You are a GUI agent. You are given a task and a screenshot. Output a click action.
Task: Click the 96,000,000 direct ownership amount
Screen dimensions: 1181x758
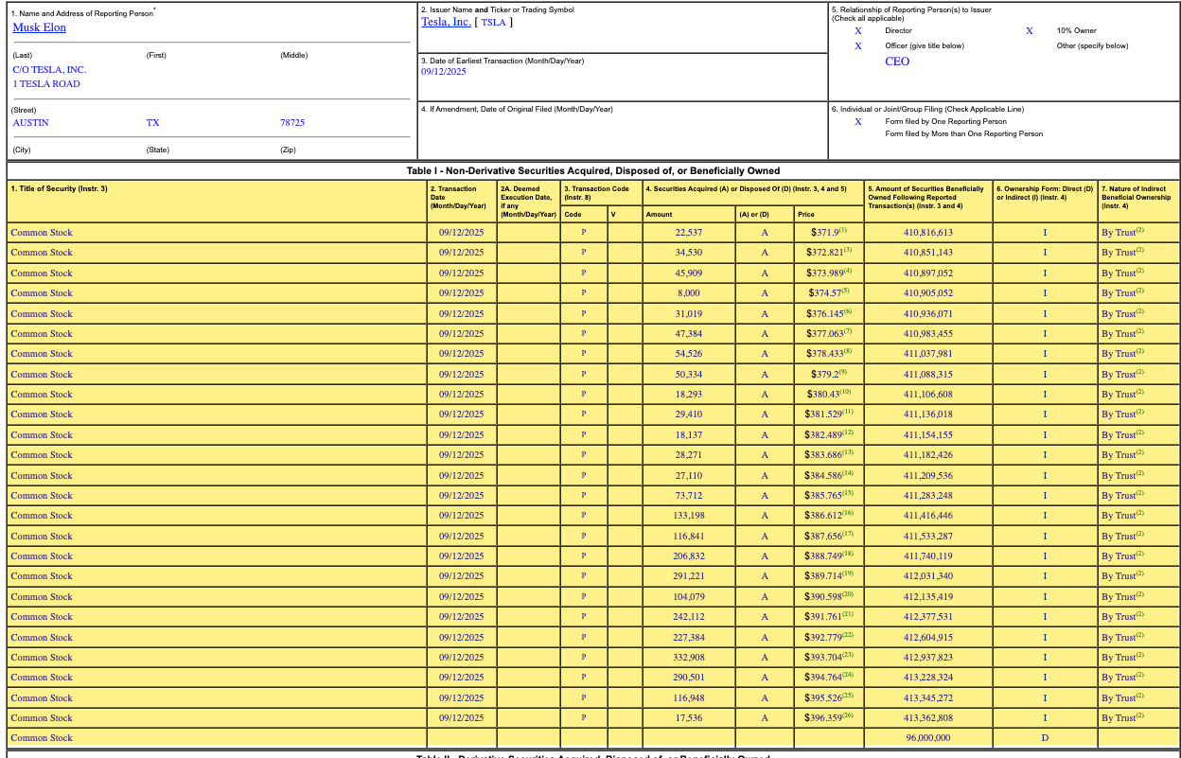(927, 738)
